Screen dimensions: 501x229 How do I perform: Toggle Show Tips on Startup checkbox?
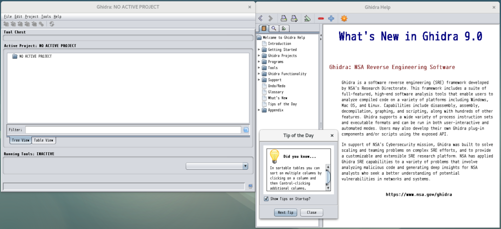click(x=266, y=199)
